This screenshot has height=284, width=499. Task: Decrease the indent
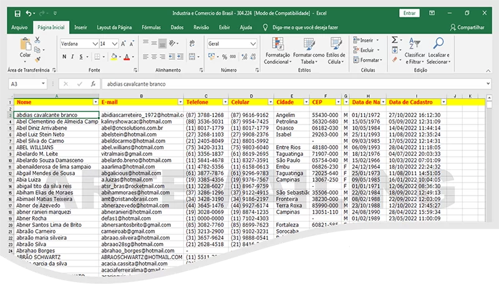172,57
